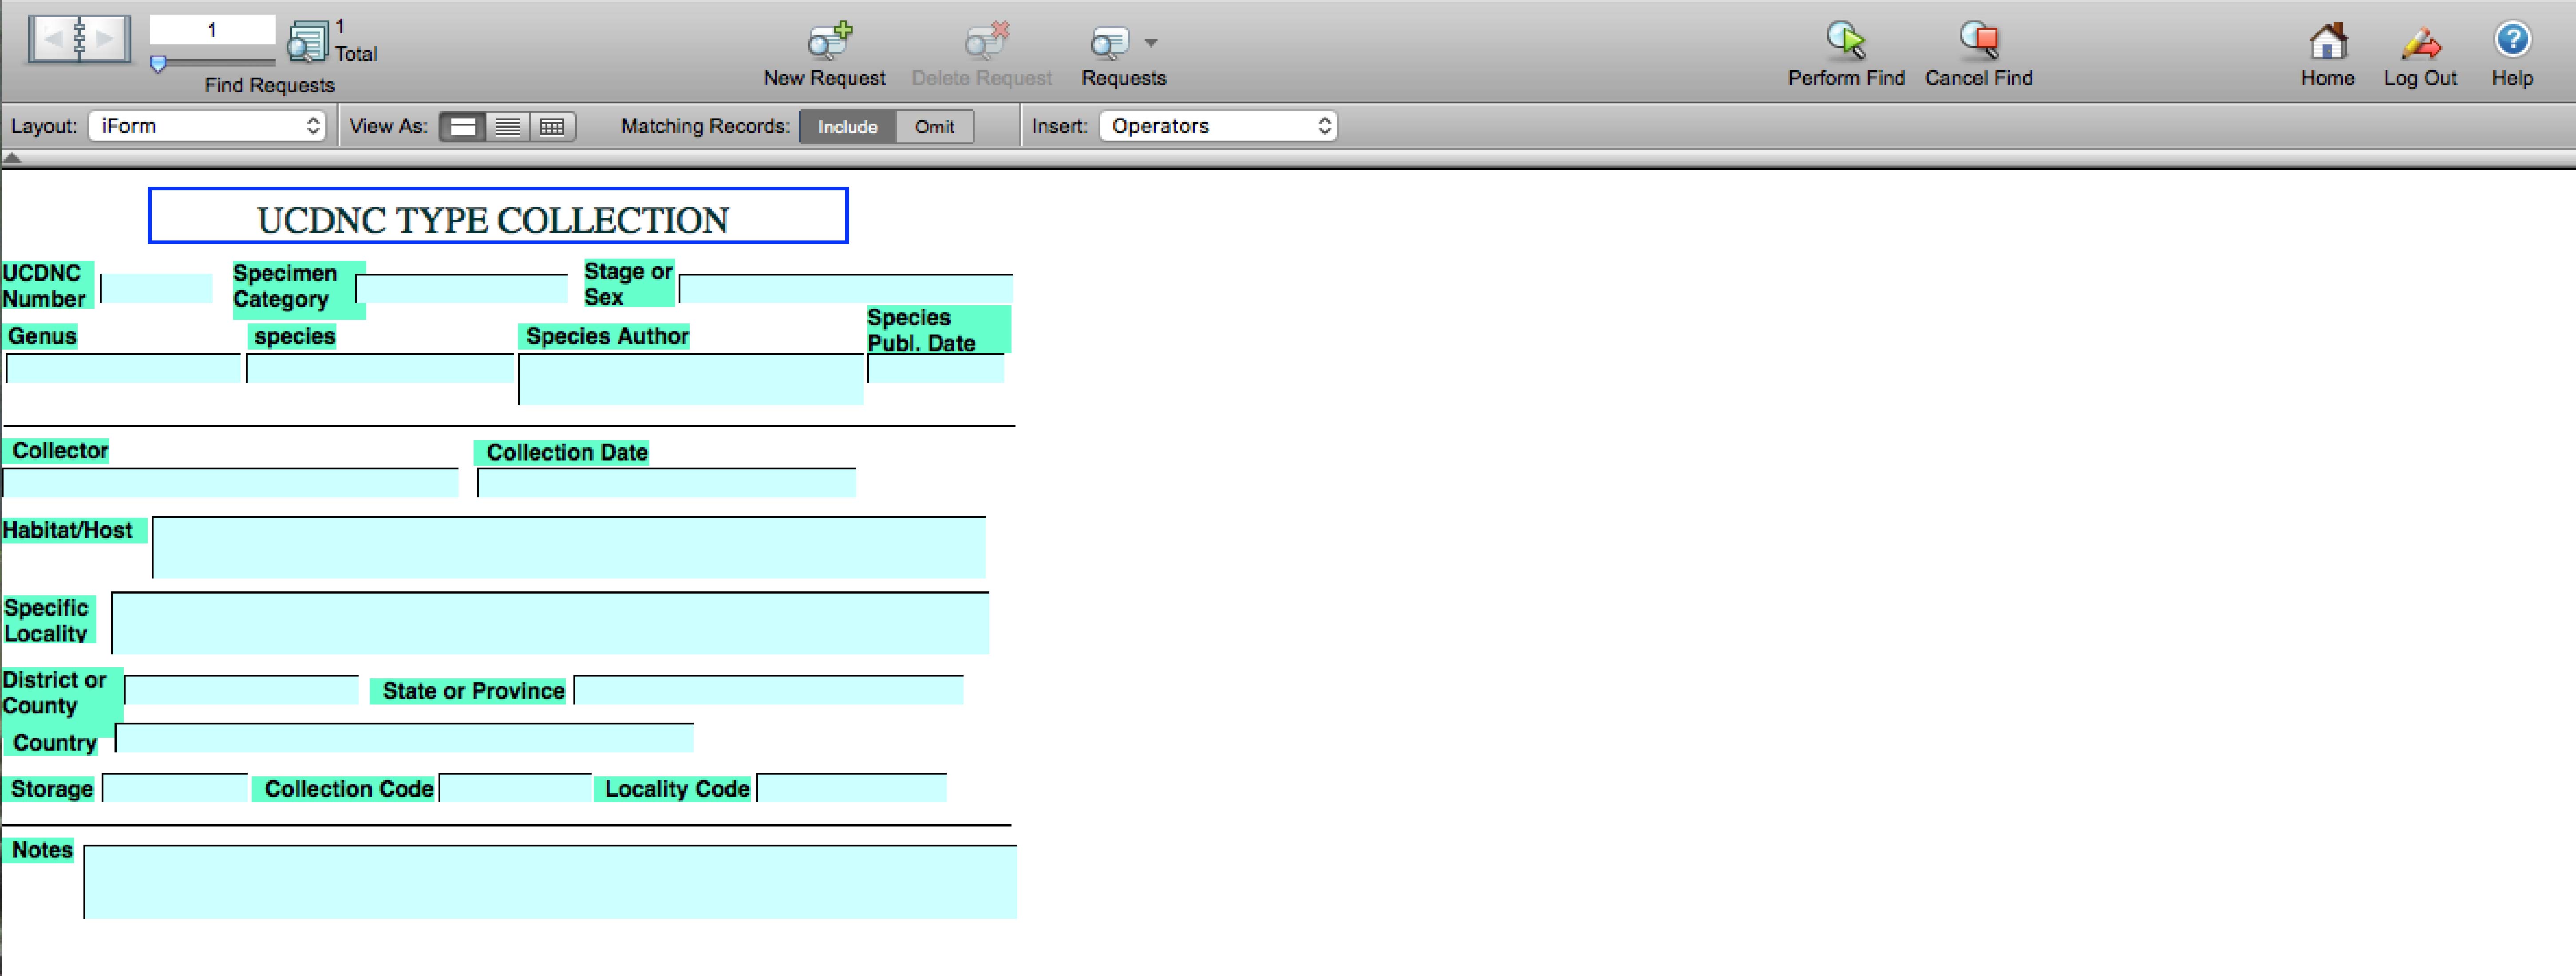Collapse toolbar with small triangle toggle
The image size is (2576, 976).
(x=12, y=157)
